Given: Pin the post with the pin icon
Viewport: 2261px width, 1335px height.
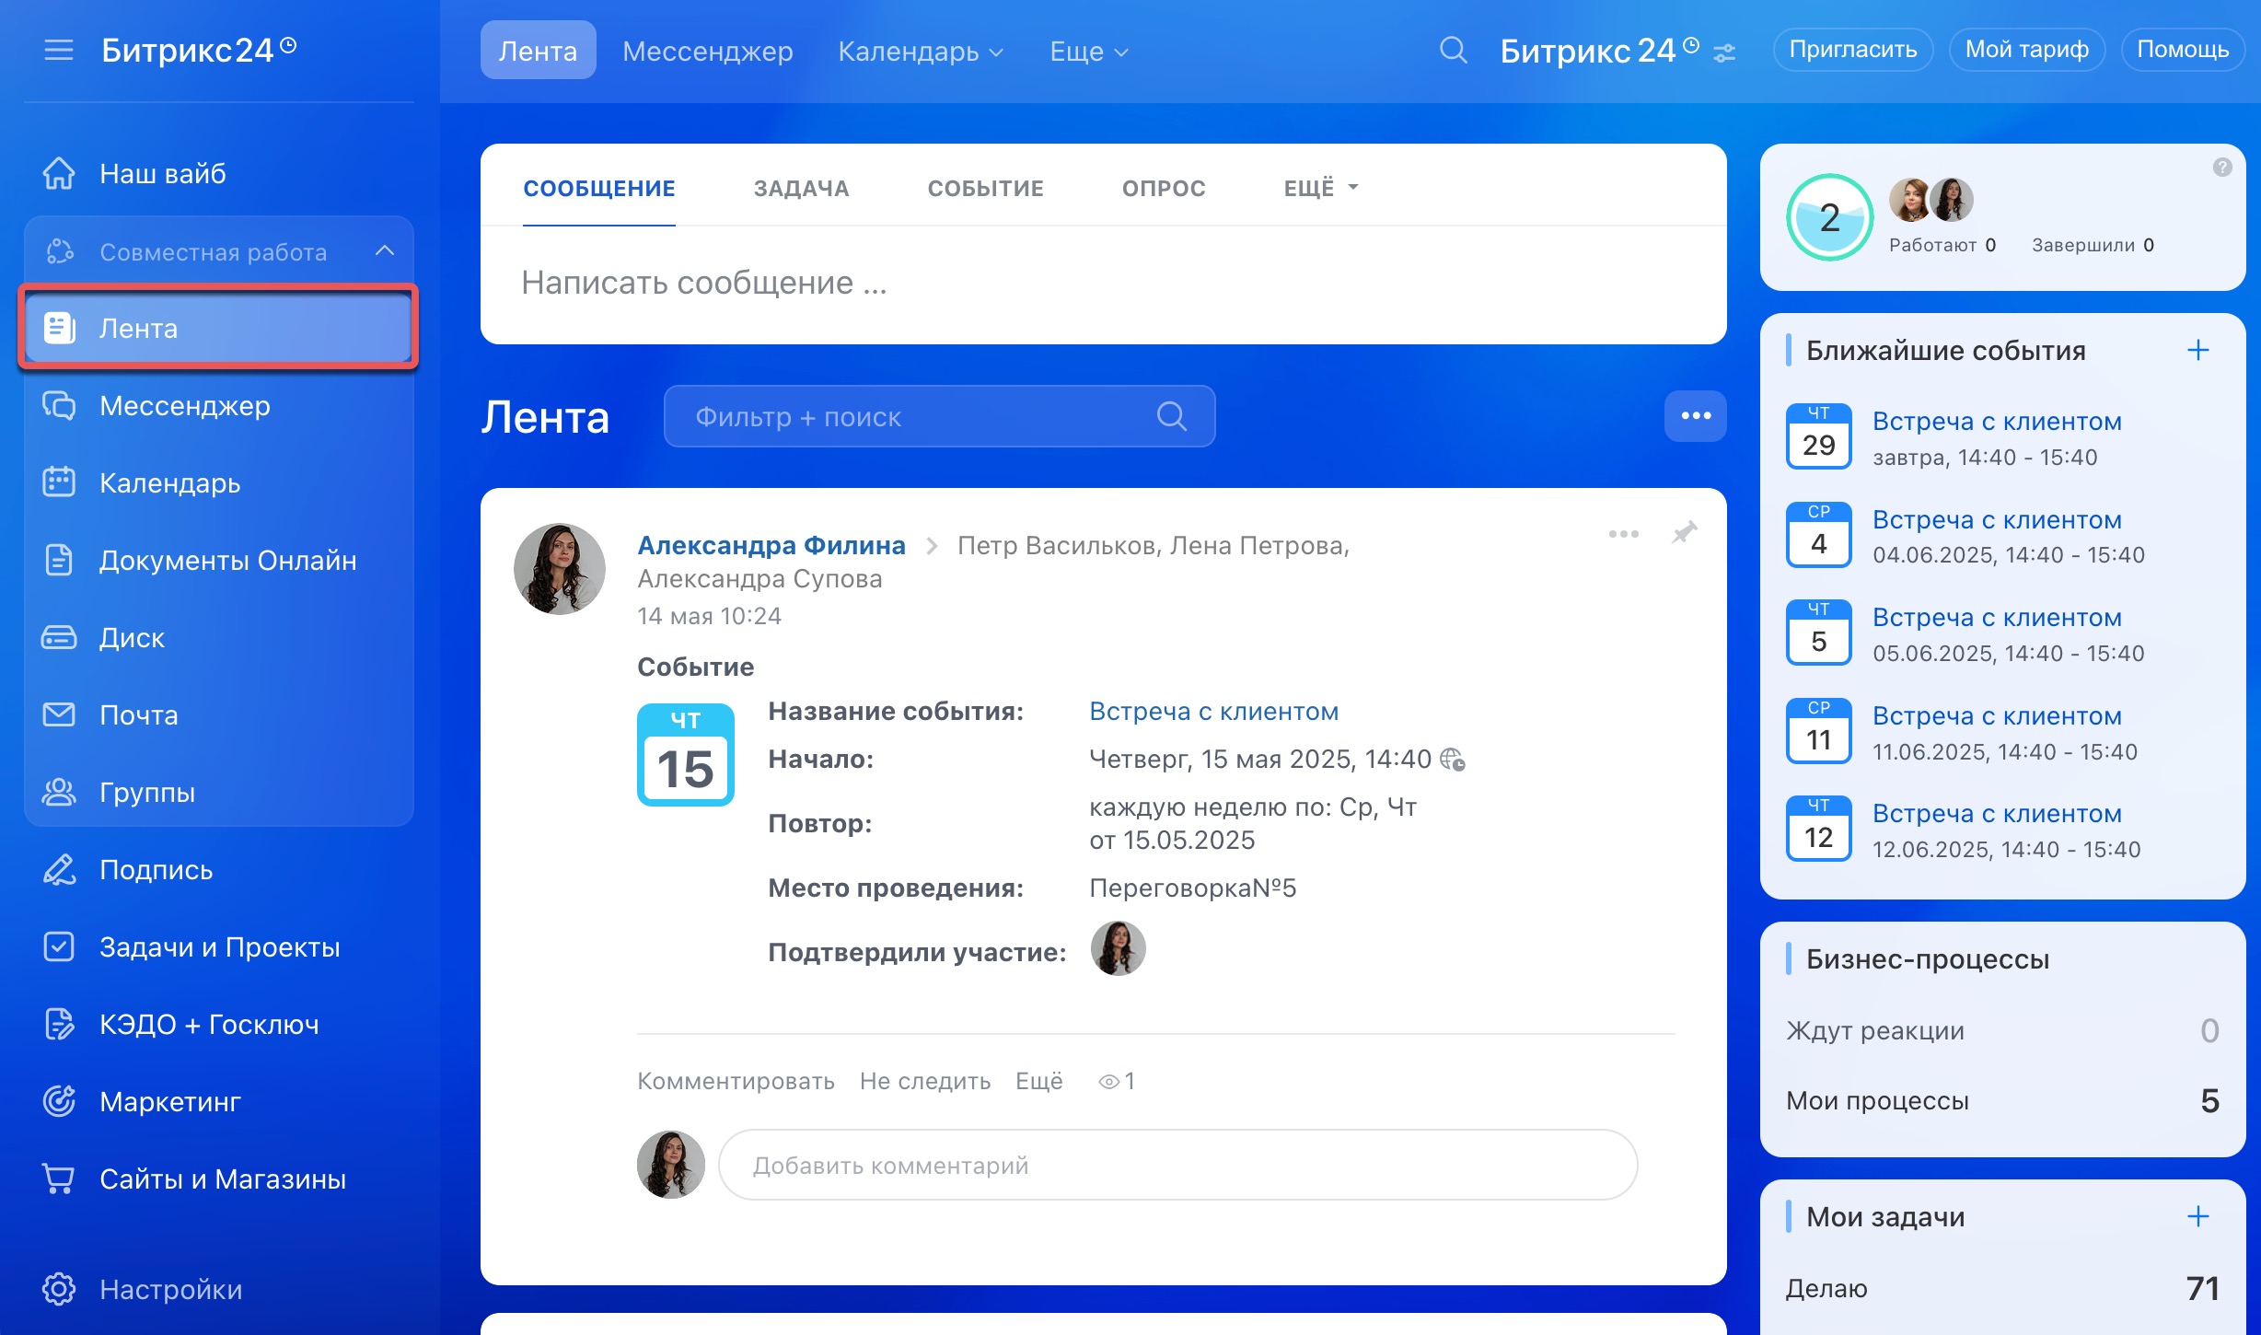Looking at the screenshot, I should pos(1684,533).
